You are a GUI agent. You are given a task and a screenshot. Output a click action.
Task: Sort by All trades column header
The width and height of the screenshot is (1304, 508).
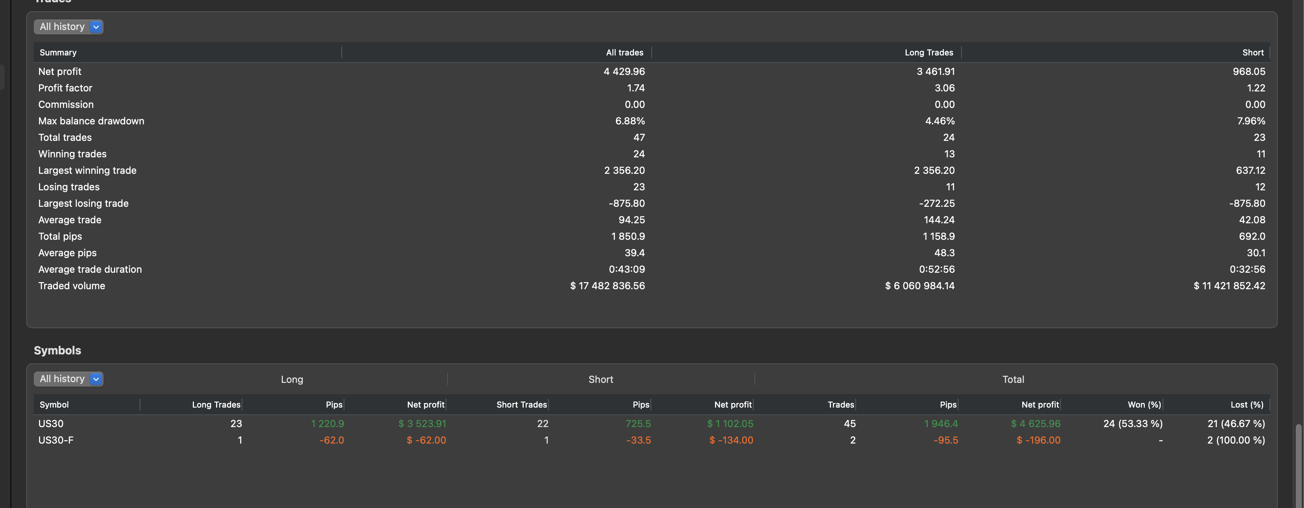point(624,52)
